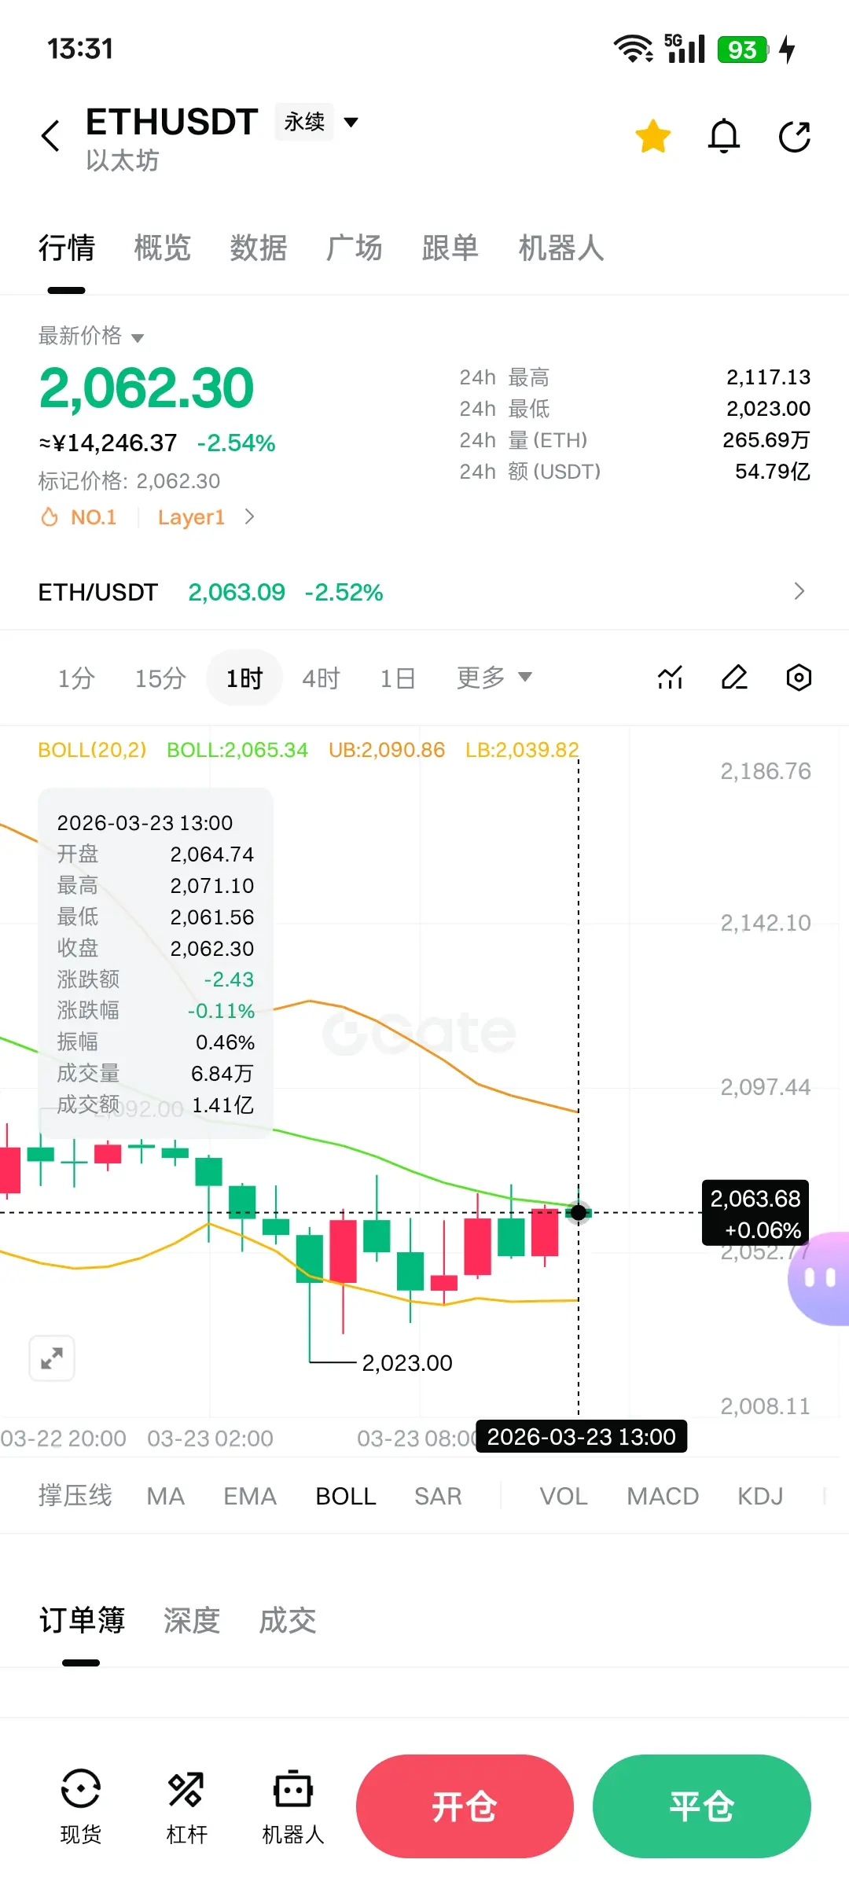Tap the battery 93 indicator
Screen dimensions: 849x1896
742,50
